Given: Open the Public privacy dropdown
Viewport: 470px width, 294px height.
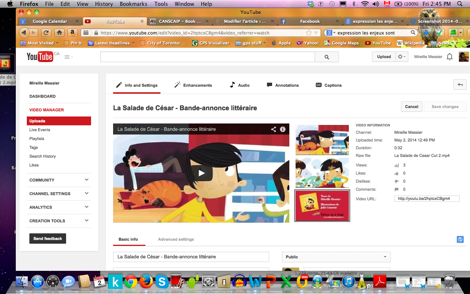Looking at the screenshot, I should pyautogui.click(x=336, y=257).
